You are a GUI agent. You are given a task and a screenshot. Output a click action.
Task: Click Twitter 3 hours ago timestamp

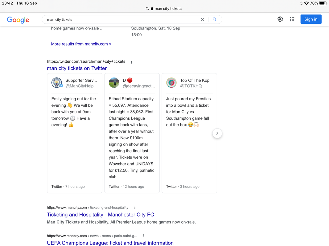click(183, 187)
